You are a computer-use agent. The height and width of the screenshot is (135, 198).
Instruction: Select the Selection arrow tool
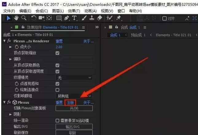(9, 18)
